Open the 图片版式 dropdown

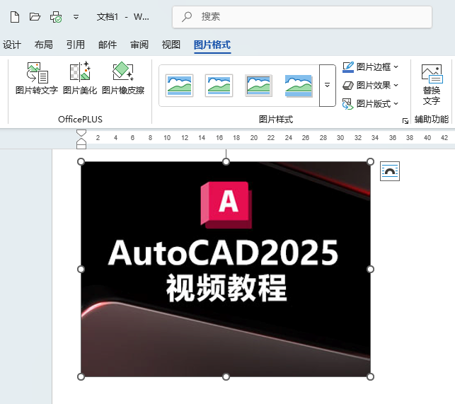[x=371, y=103]
